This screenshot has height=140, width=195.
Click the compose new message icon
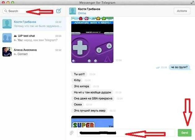pyautogui.click(x=58, y=11)
